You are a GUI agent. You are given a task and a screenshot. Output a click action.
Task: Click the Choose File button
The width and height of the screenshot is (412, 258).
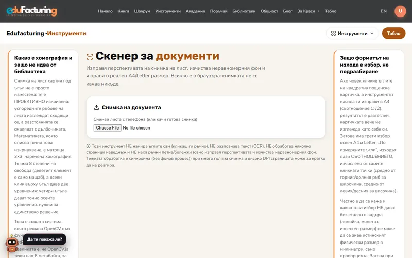pyautogui.click(x=108, y=127)
